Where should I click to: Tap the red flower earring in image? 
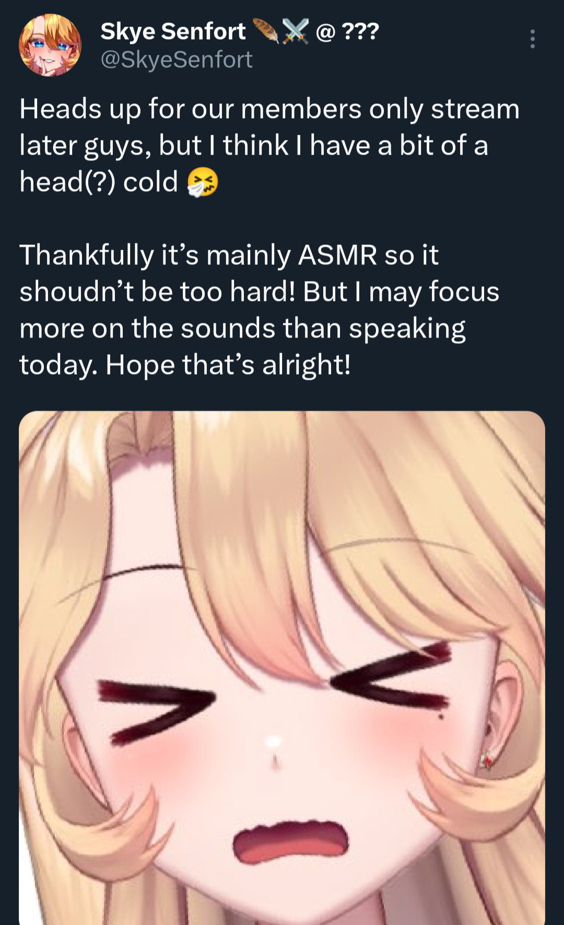(x=487, y=760)
